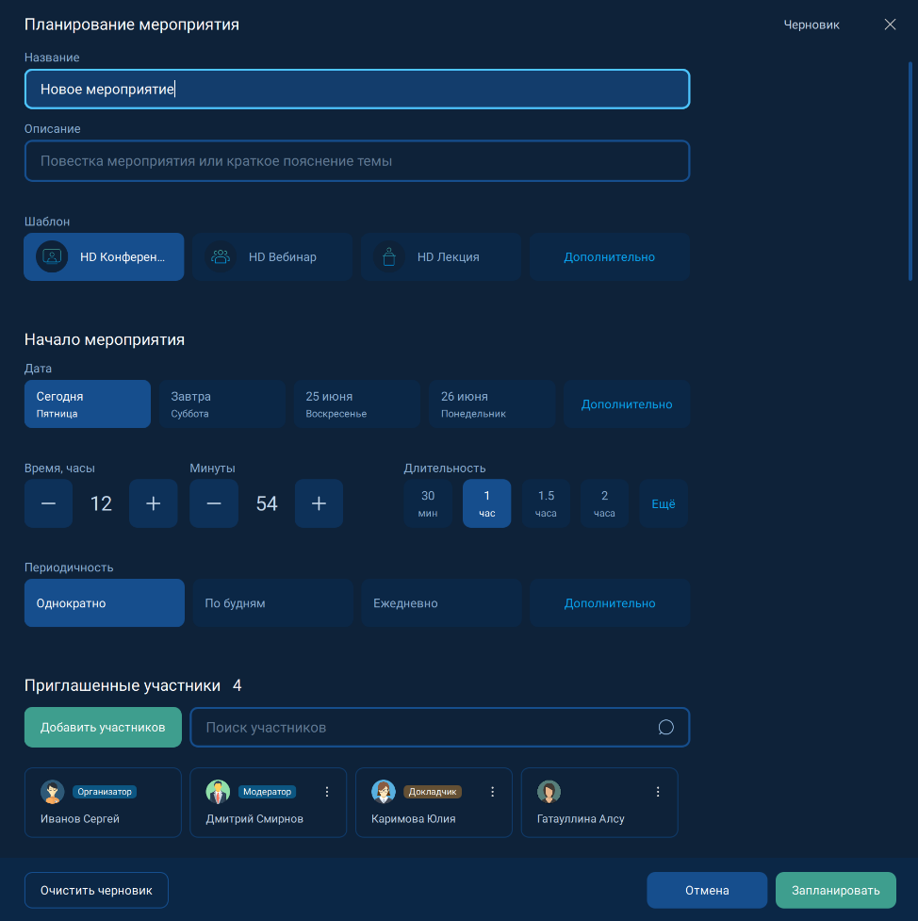Expand Дополнительно date options
This screenshot has width=918, height=921.
tap(627, 404)
